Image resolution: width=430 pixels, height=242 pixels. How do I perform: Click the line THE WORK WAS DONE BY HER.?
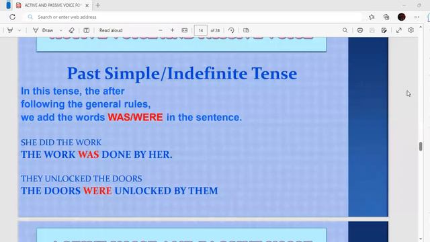click(97, 155)
